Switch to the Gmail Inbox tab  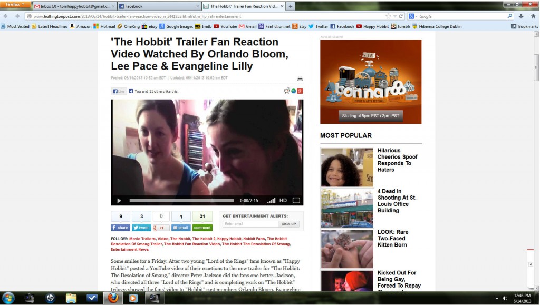74,6
